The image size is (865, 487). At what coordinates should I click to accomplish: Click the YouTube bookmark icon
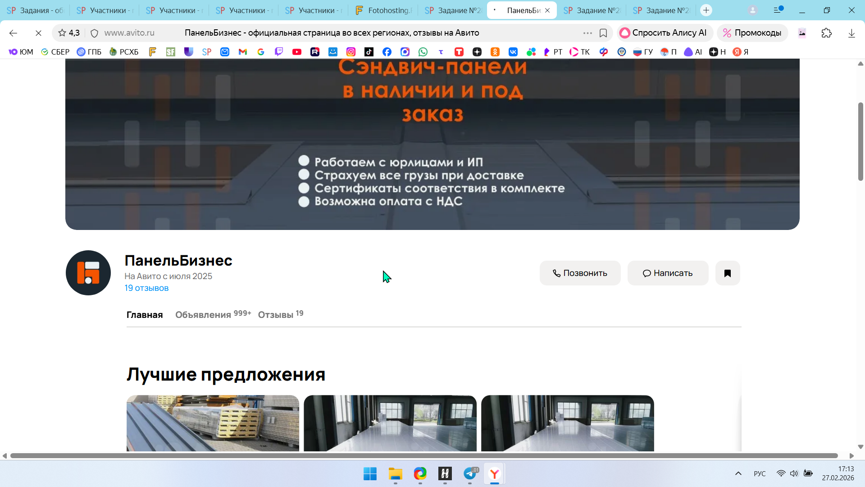point(297,52)
